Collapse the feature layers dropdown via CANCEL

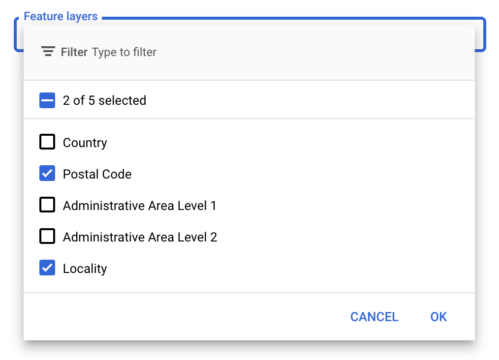click(x=374, y=317)
